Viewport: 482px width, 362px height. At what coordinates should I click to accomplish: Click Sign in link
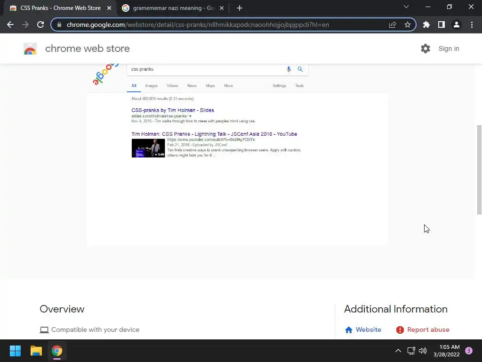point(449,49)
